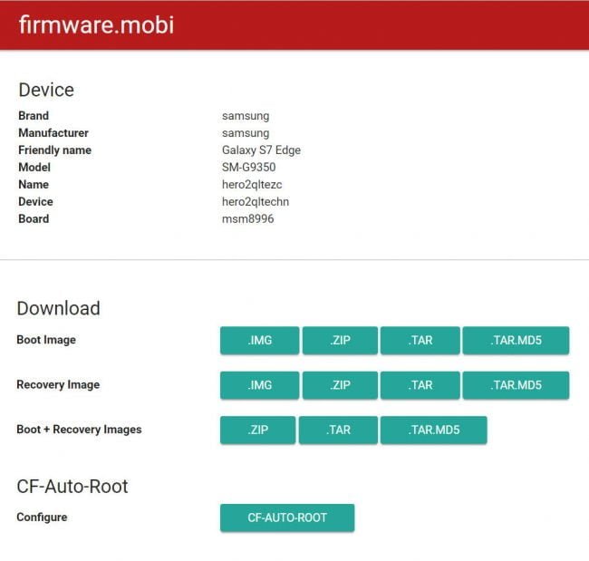
Task: Select the model value SM-G9350
Action: 248,167
